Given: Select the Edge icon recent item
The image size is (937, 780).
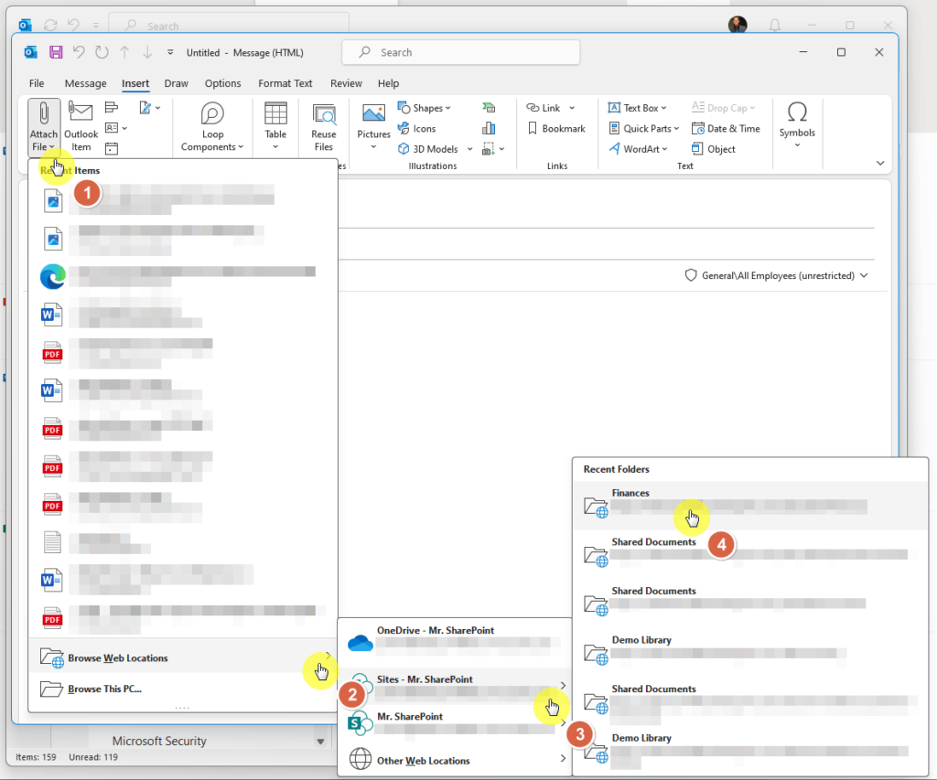Looking at the screenshot, I should (x=183, y=277).
